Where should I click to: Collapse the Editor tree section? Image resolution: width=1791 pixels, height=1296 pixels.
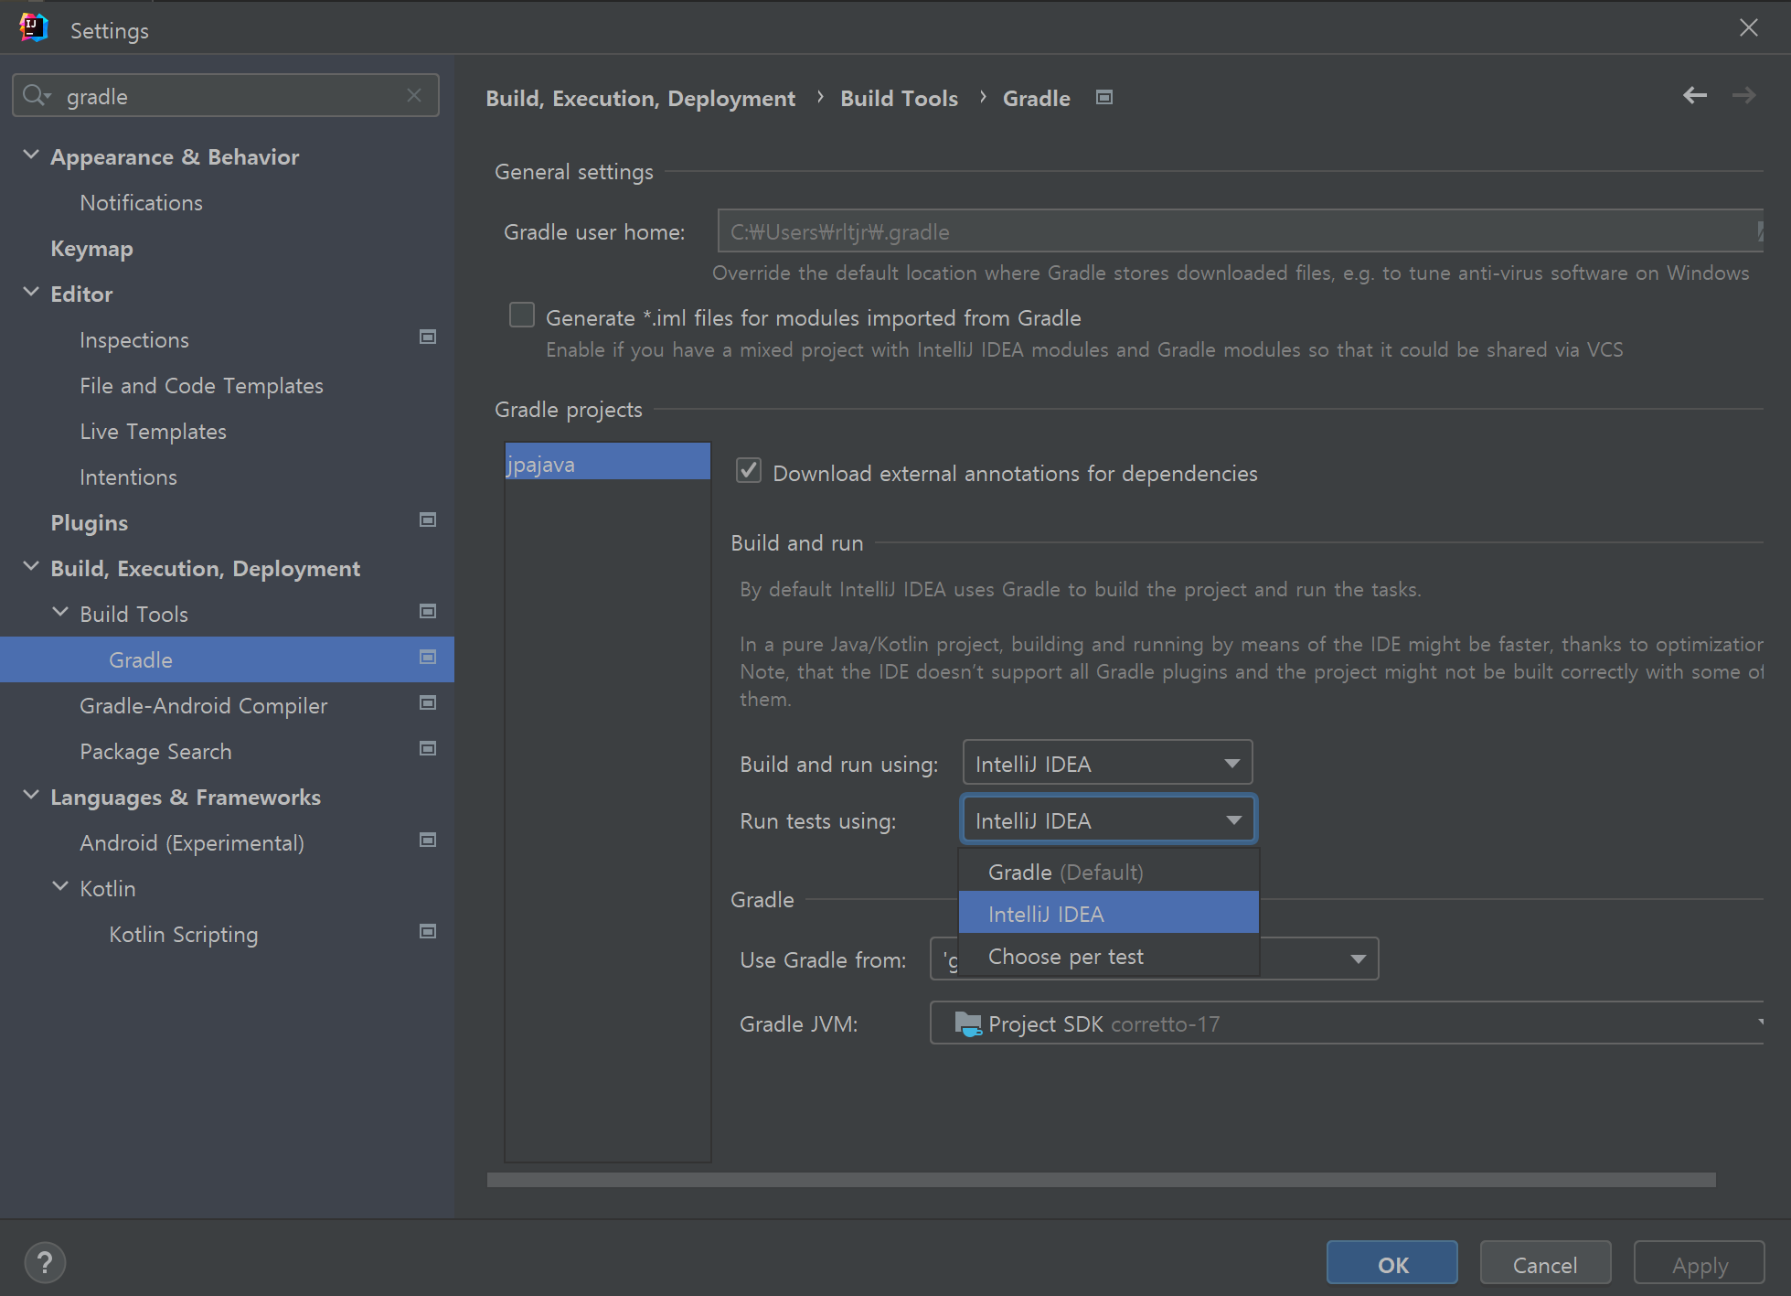coord(31,293)
